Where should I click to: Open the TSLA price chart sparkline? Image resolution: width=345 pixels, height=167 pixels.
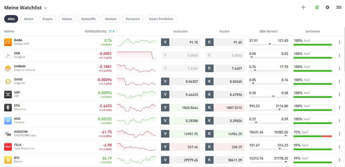[136, 147]
